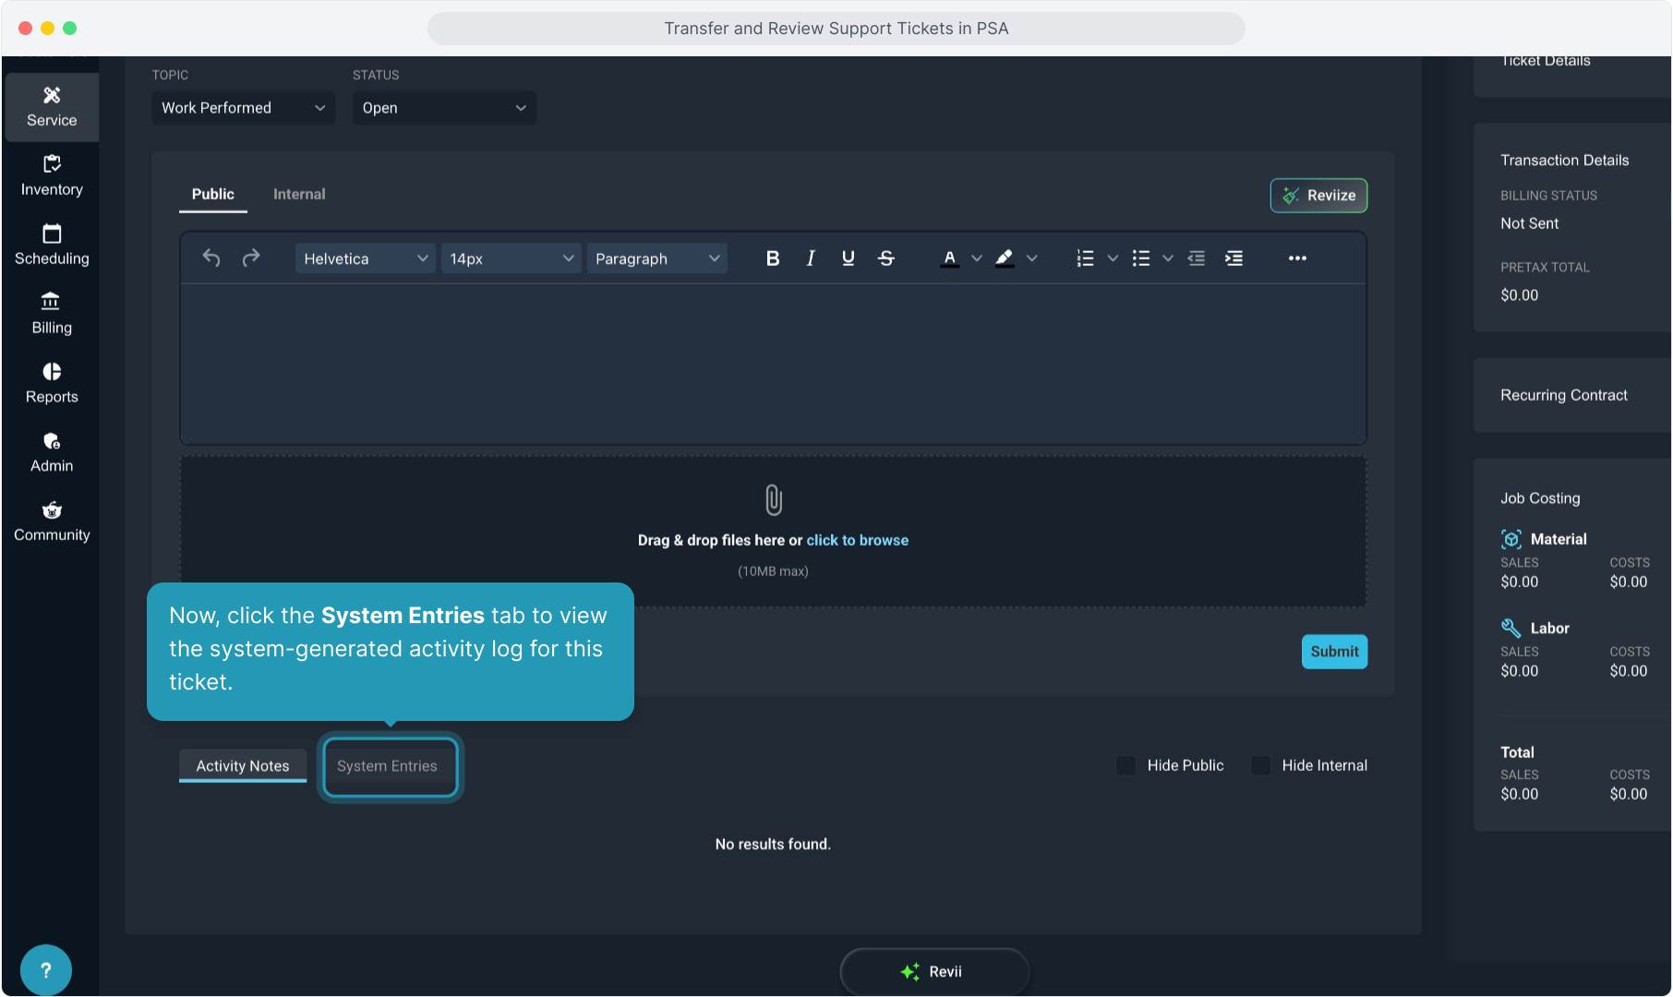Image resolution: width=1673 pixels, height=997 pixels.
Task: Click the 'click to browse' link
Action: click(857, 540)
